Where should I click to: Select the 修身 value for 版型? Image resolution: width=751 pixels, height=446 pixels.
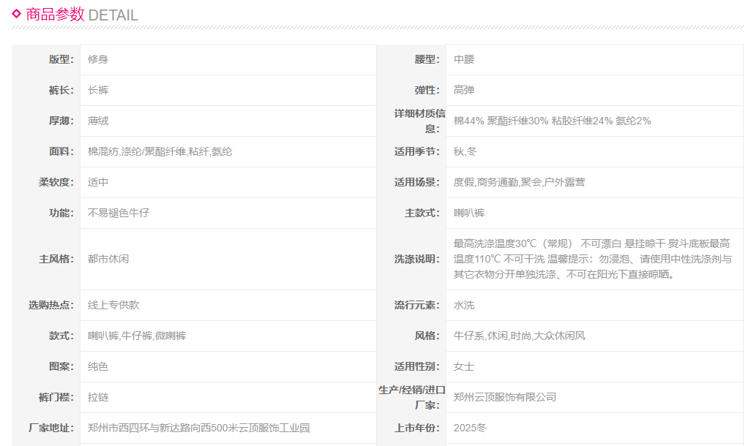(98, 59)
